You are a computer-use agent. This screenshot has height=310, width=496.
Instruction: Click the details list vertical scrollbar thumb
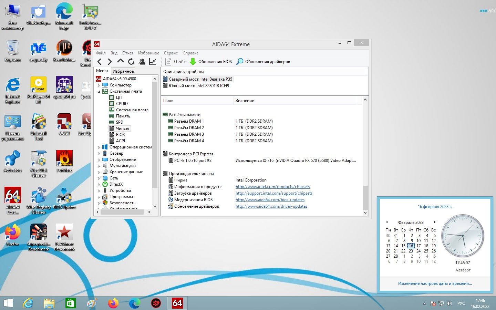coord(365,197)
